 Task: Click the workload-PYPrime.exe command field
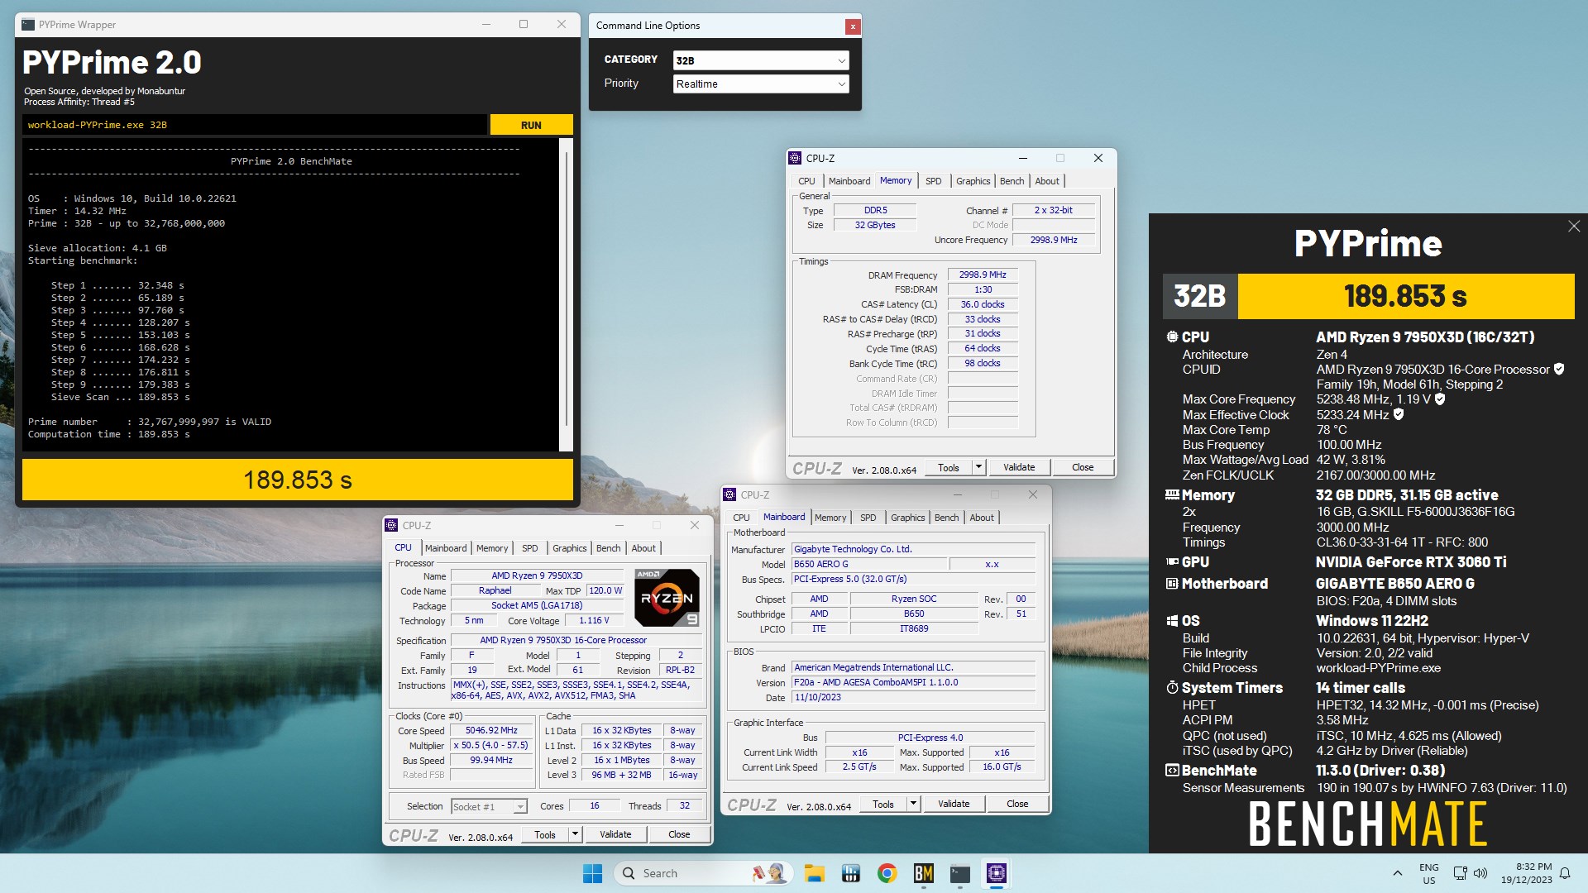(x=255, y=125)
